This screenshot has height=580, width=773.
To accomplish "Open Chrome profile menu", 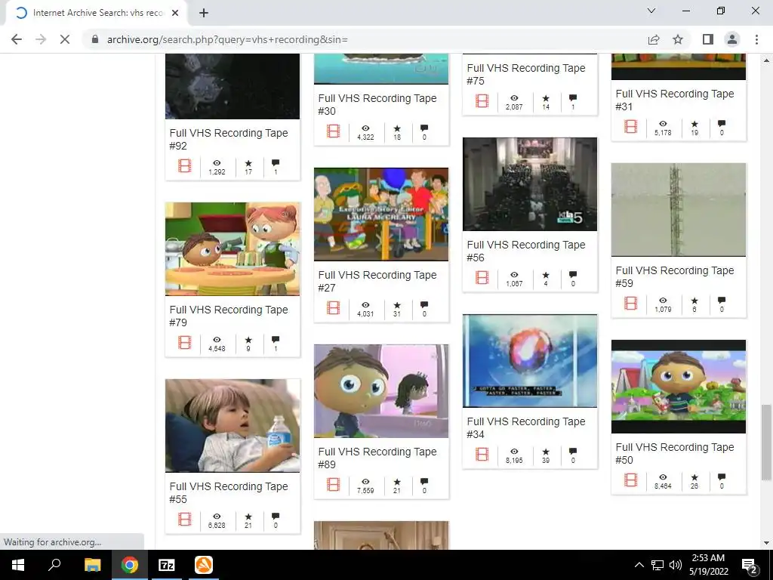I will pyautogui.click(x=732, y=39).
